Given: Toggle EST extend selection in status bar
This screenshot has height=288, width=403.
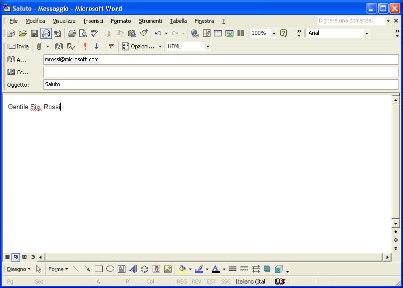Looking at the screenshot, I should pyautogui.click(x=211, y=282).
